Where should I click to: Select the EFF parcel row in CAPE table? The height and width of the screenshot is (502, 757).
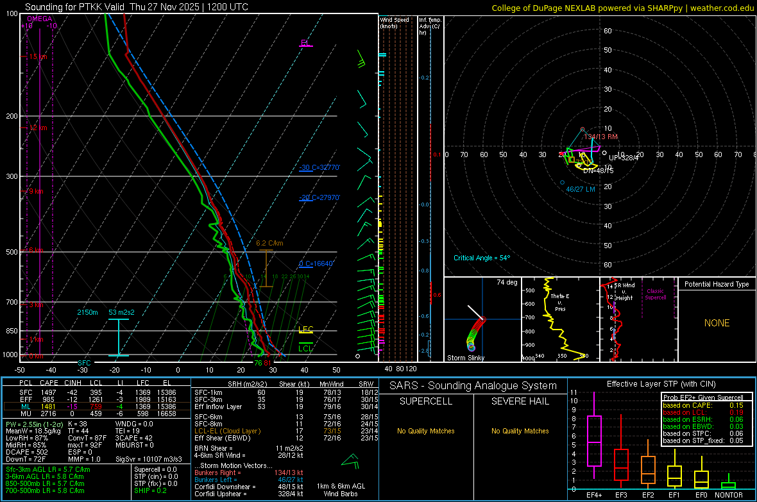98,399
